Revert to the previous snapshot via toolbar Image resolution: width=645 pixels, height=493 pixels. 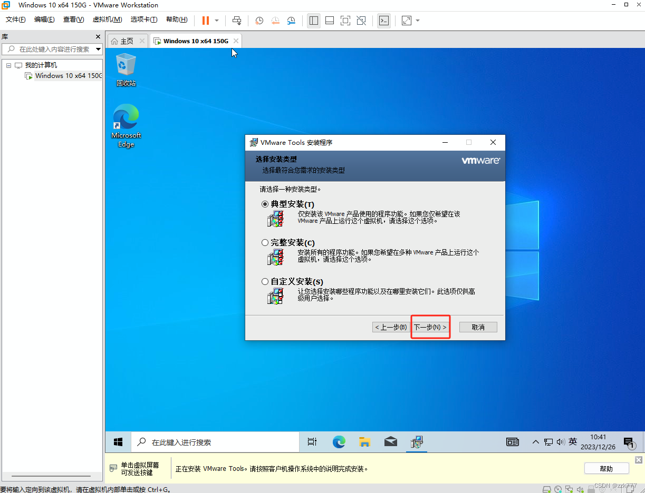pos(275,21)
